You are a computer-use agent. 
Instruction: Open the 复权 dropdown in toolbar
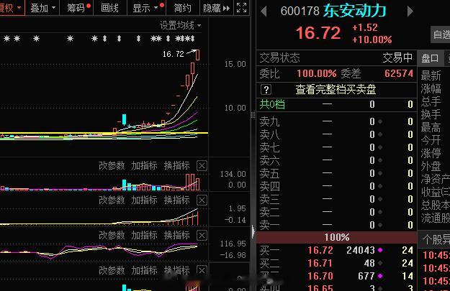[11, 8]
